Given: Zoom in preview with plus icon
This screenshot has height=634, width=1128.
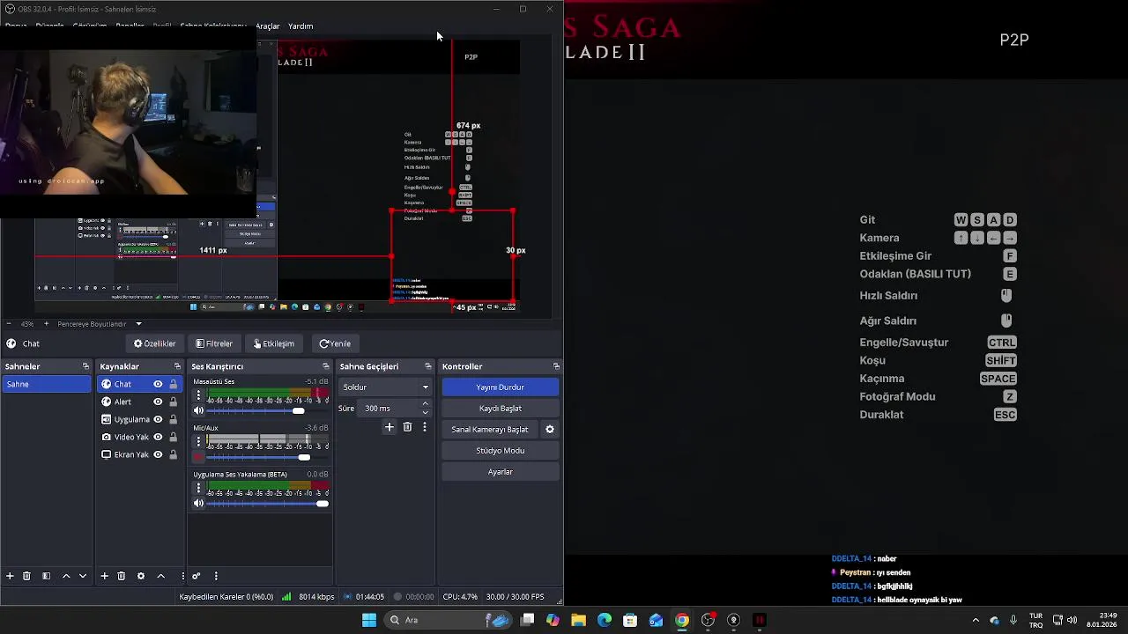Looking at the screenshot, I should (47, 324).
